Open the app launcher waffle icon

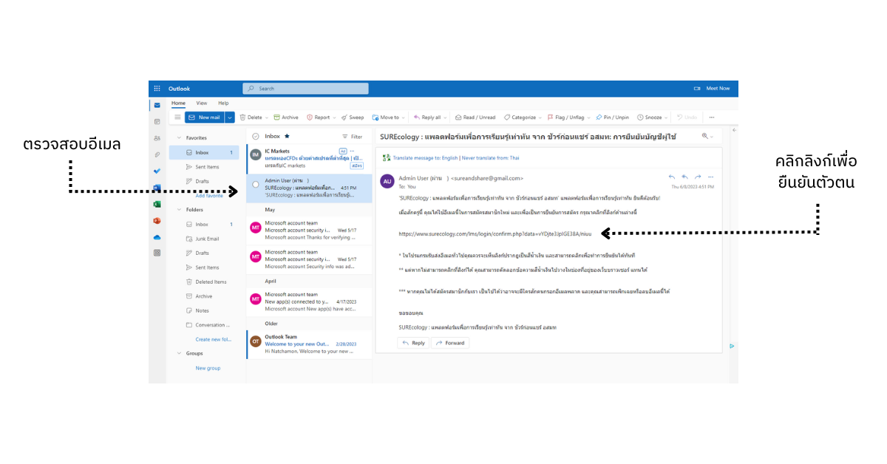coord(157,89)
